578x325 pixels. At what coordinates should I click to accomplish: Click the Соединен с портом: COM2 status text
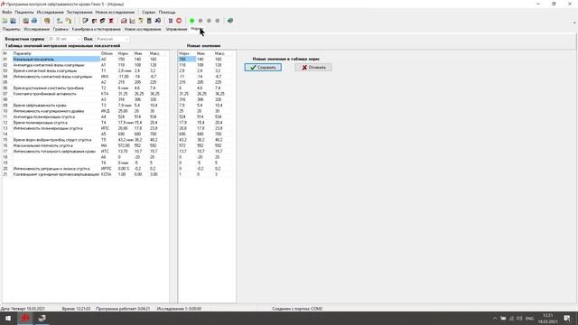point(297,309)
